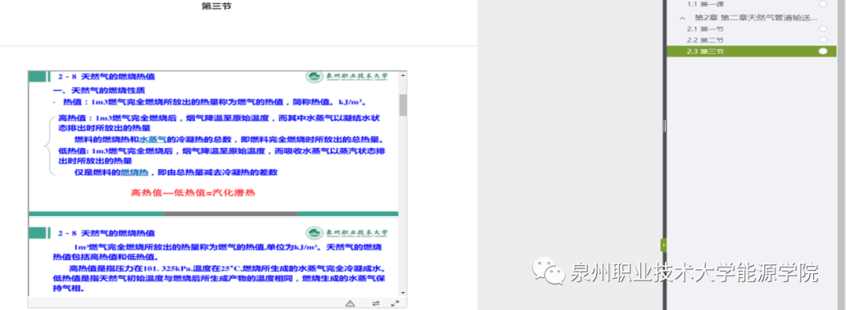Click the page heading 第三节
The image size is (846, 310).
click(216, 6)
